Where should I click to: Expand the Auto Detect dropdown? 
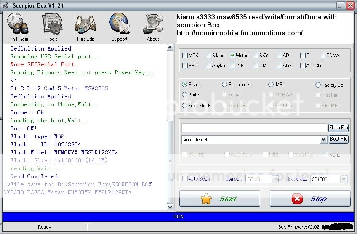coord(323,140)
